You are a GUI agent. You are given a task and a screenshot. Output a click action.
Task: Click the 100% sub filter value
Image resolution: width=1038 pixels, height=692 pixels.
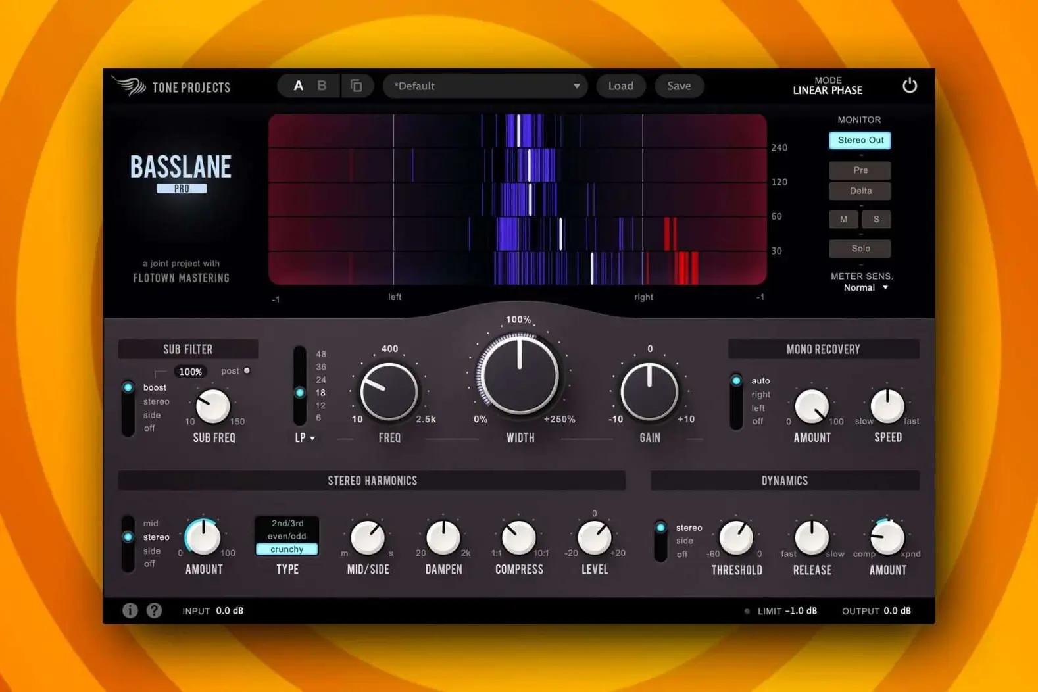click(x=191, y=372)
